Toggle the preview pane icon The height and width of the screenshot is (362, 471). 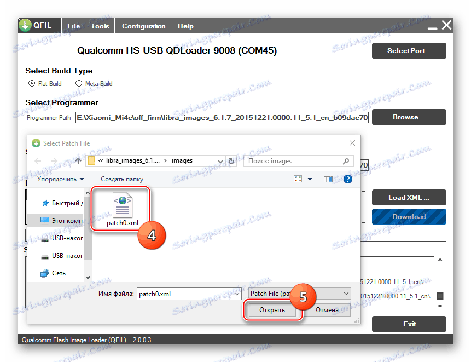(328, 179)
